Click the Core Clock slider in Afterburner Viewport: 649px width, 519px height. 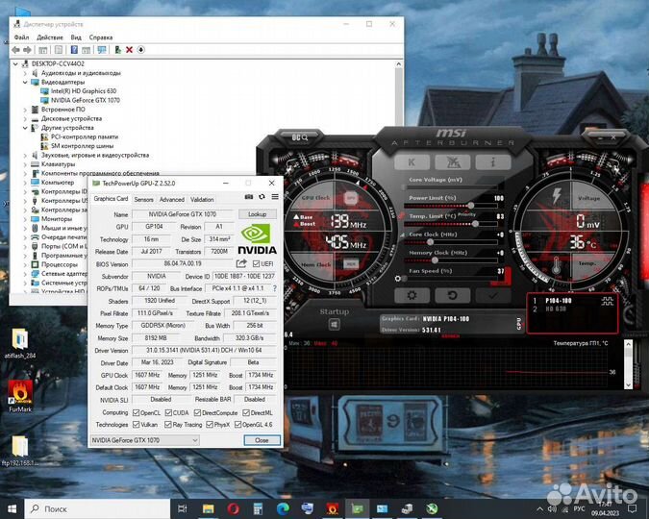click(x=450, y=241)
